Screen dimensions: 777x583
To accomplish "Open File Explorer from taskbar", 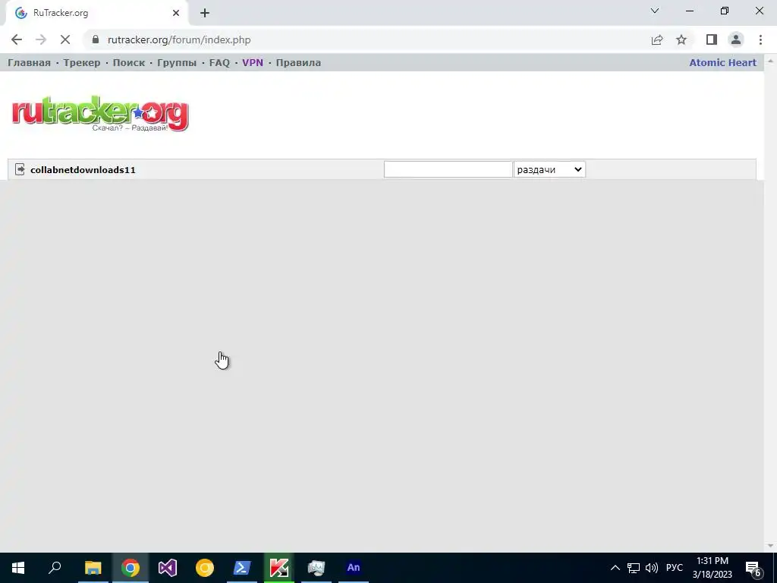I will tap(93, 568).
